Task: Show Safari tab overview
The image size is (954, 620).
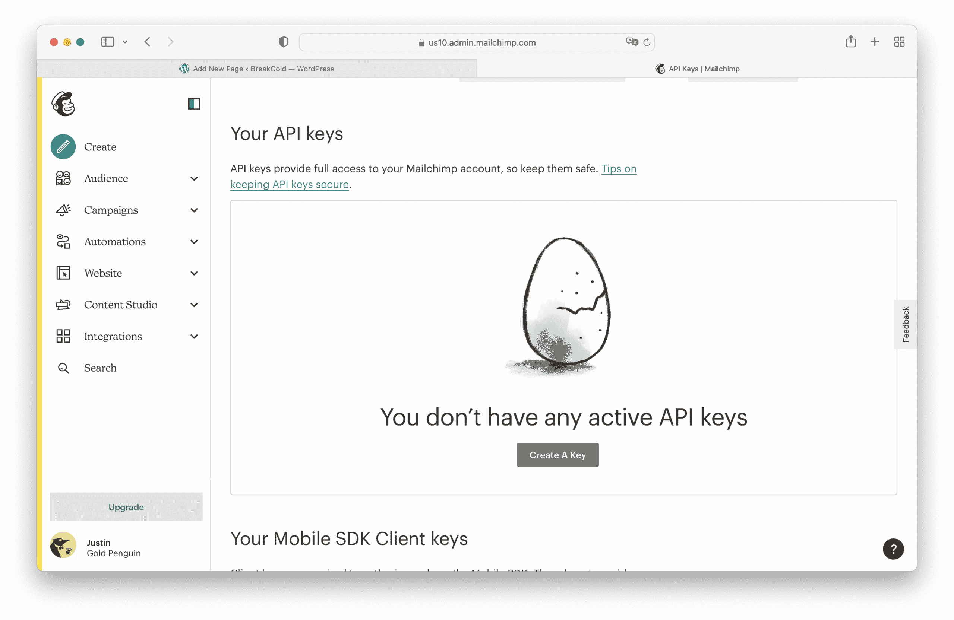Action: click(900, 42)
